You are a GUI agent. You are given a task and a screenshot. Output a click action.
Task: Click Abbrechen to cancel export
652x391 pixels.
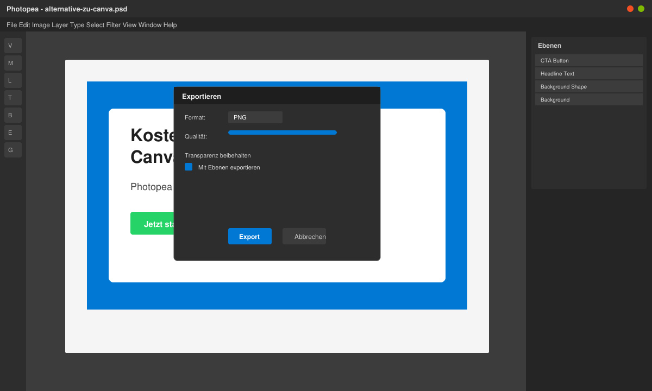point(304,236)
